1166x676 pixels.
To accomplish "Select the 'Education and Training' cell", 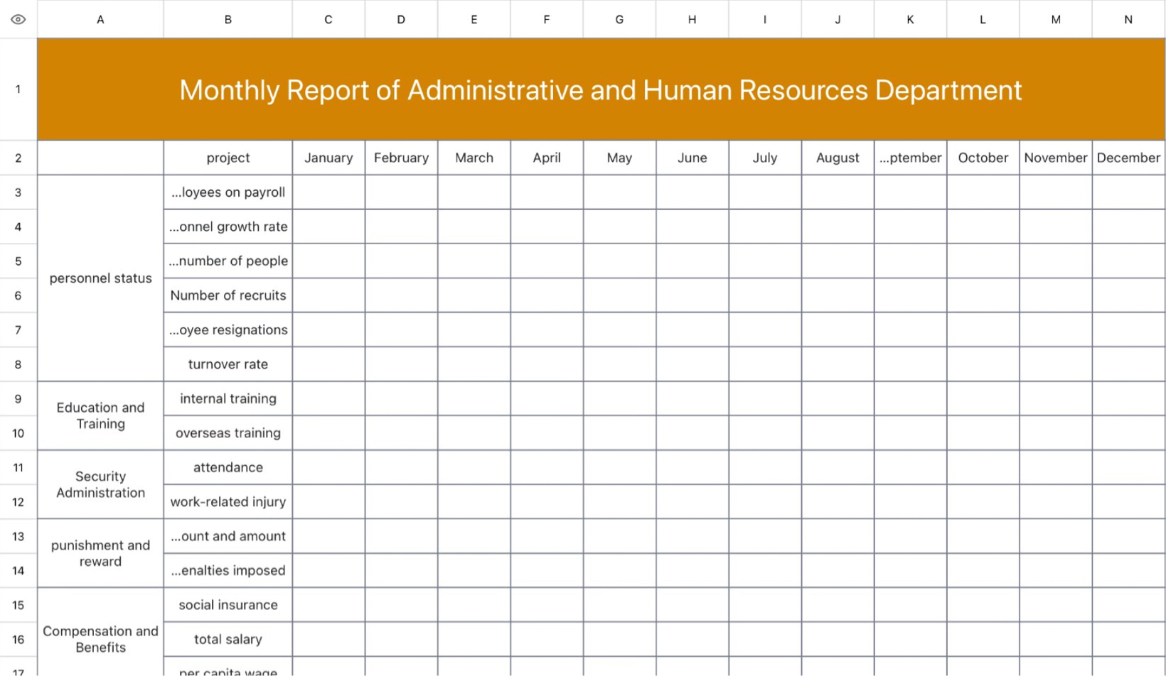I will (x=100, y=415).
